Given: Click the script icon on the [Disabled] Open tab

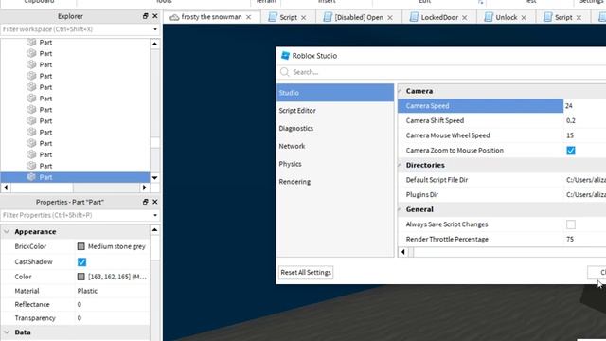Looking at the screenshot, I should pos(328,17).
